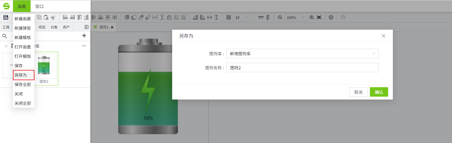
Task: Click the 图符名称 input field
Action: (x=303, y=68)
